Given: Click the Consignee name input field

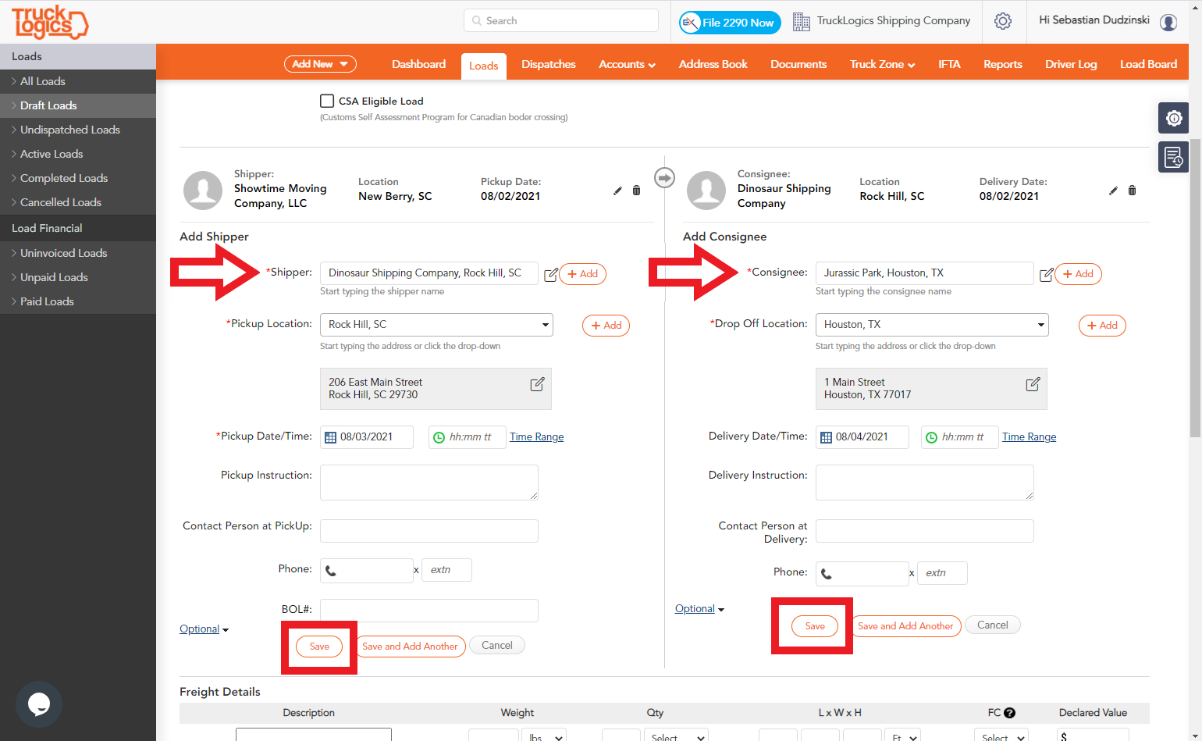Looking at the screenshot, I should (925, 273).
